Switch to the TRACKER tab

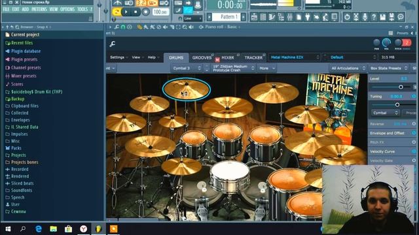253,57
